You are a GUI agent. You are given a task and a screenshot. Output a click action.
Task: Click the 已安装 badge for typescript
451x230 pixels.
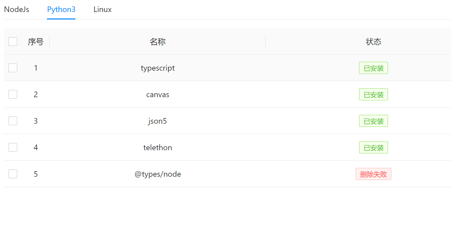pyautogui.click(x=373, y=68)
